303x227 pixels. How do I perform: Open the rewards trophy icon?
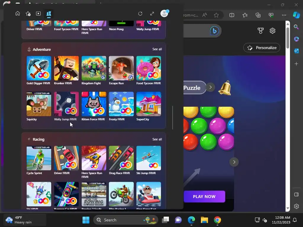pos(261,31)
